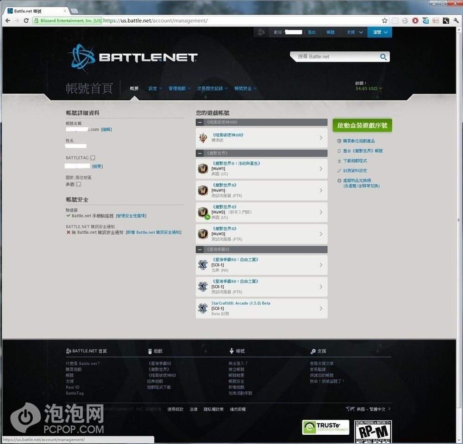Click 登出 to log out
The width and height of the screenshot is (463, 444).
(x=312, y=32)
